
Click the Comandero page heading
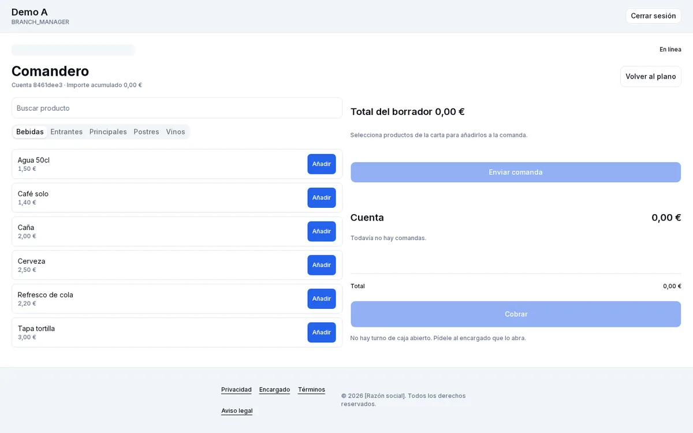(50, 71)
